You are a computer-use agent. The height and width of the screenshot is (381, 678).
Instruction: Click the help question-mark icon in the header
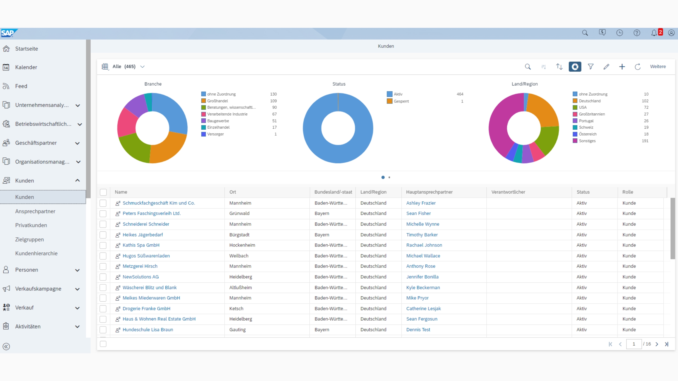[x=637, y=33]
